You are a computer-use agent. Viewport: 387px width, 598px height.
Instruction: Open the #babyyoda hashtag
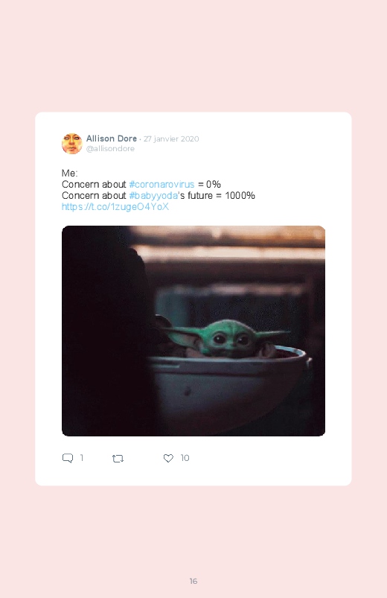(153, 196)
